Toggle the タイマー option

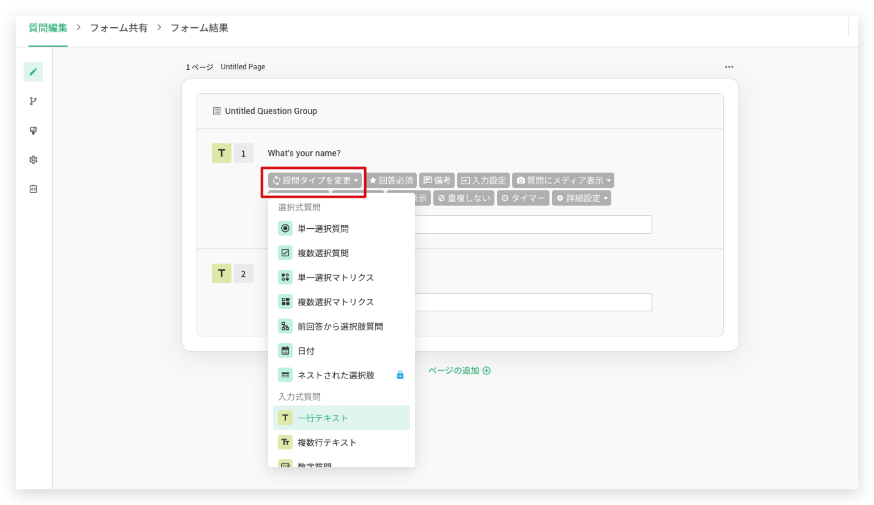pyautogui.click(x=523, y=198)
